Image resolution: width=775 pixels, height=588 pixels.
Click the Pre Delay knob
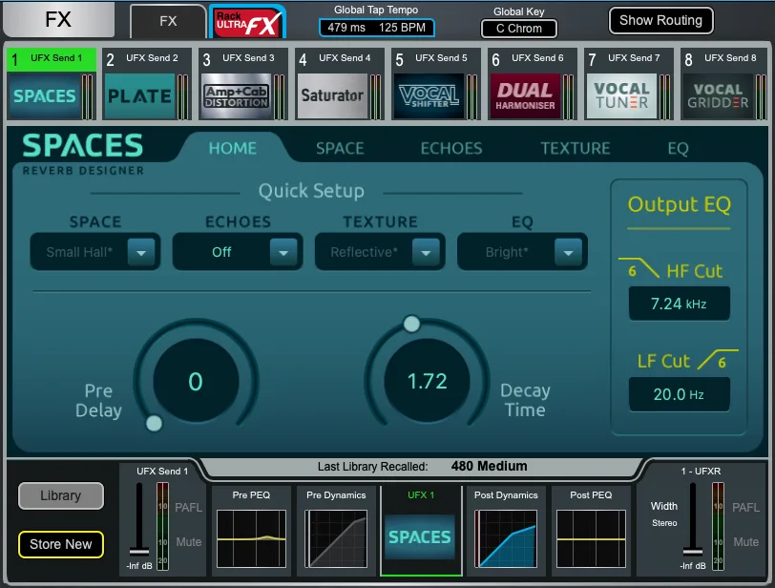tap(196, 381)
